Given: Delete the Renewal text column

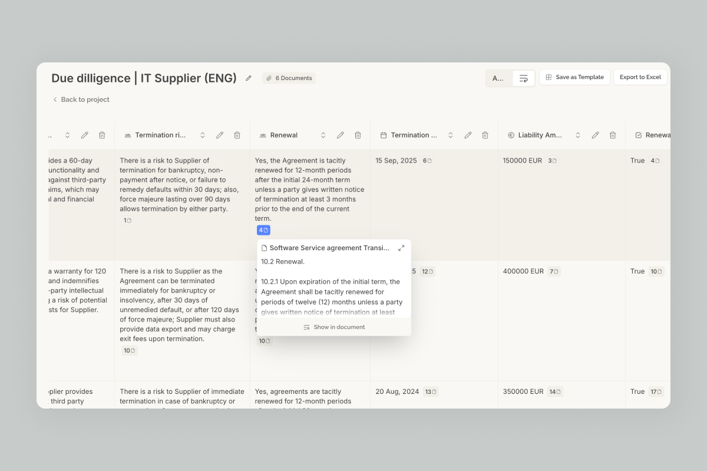Looking at the screenshot, I should pyautogui.click(x=358, y=135).
